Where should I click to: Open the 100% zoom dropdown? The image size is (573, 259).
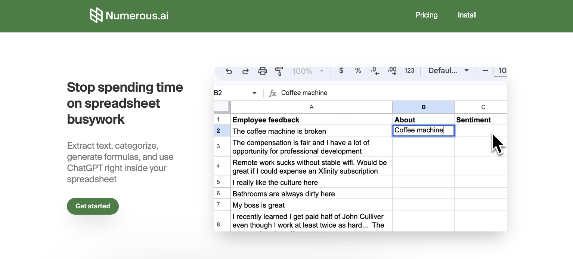[x=308, y=71]
